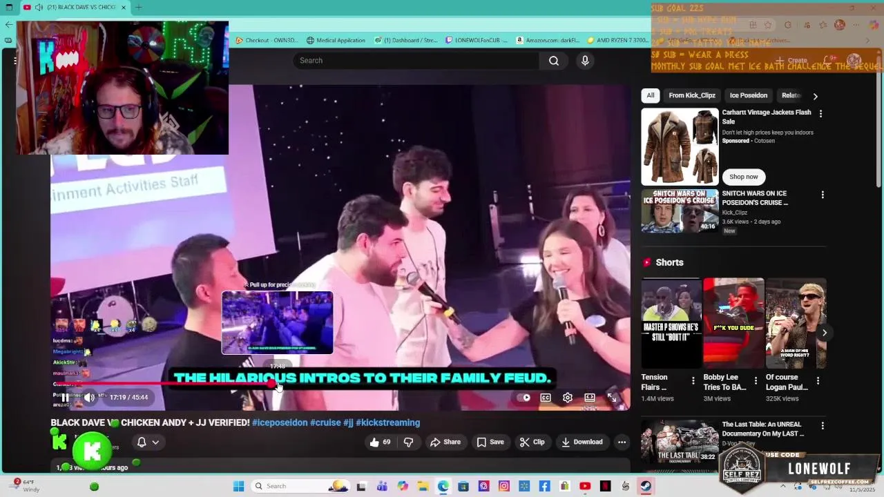The height and width of the screenshot is (497, 884).
Task: Open Carhartt jacket ad thumbnail
Action: pyautogui.click(x=680, y=146)
